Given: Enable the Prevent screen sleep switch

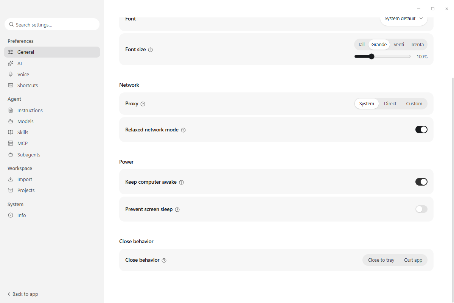Looking at the screenshot, I should click(421, 209).
